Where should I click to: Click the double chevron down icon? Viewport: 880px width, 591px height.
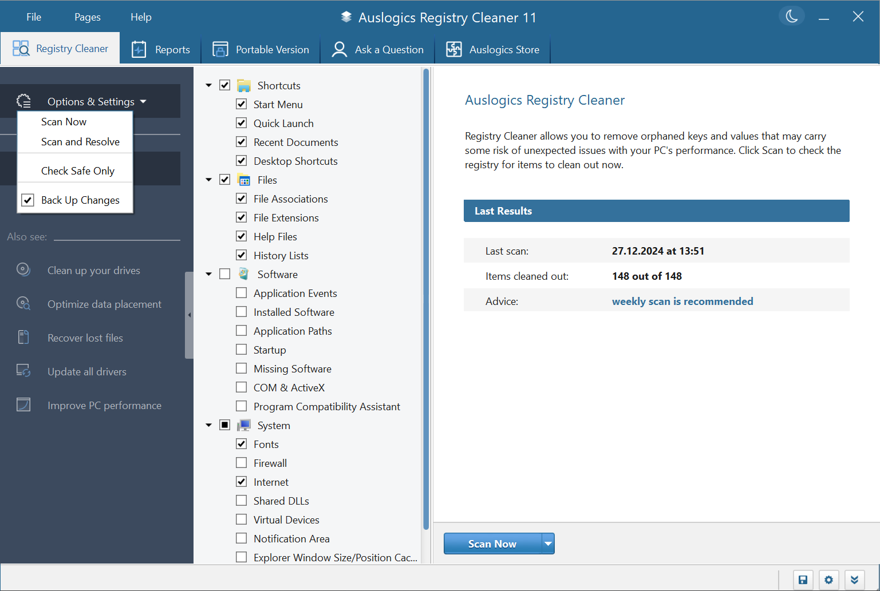(x=854, y=580)
